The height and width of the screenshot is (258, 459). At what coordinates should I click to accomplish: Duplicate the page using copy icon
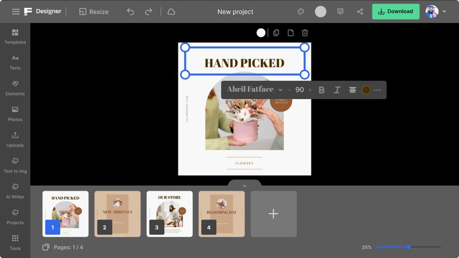coord(276,33)
